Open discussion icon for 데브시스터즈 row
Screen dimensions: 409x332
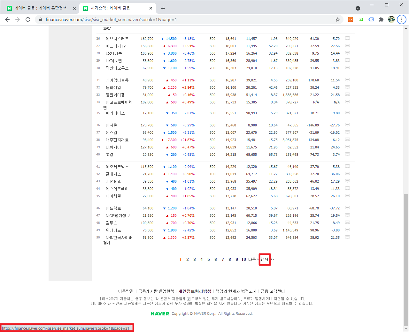coord(347,38)
